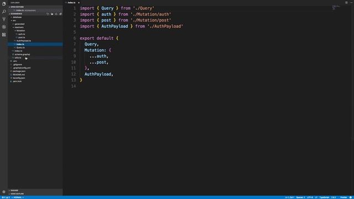Click the errors and warnings status indicator
Screen dimensions: 354x199
tap(6, 197)
